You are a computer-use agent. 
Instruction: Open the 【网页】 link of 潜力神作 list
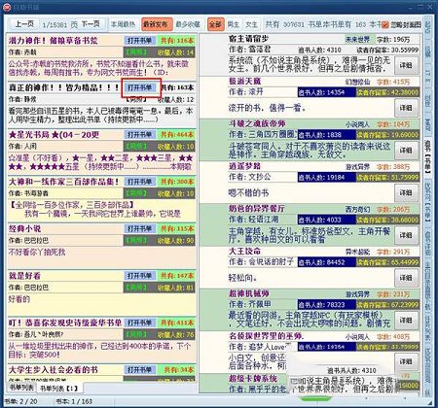(x=136, y=52)
